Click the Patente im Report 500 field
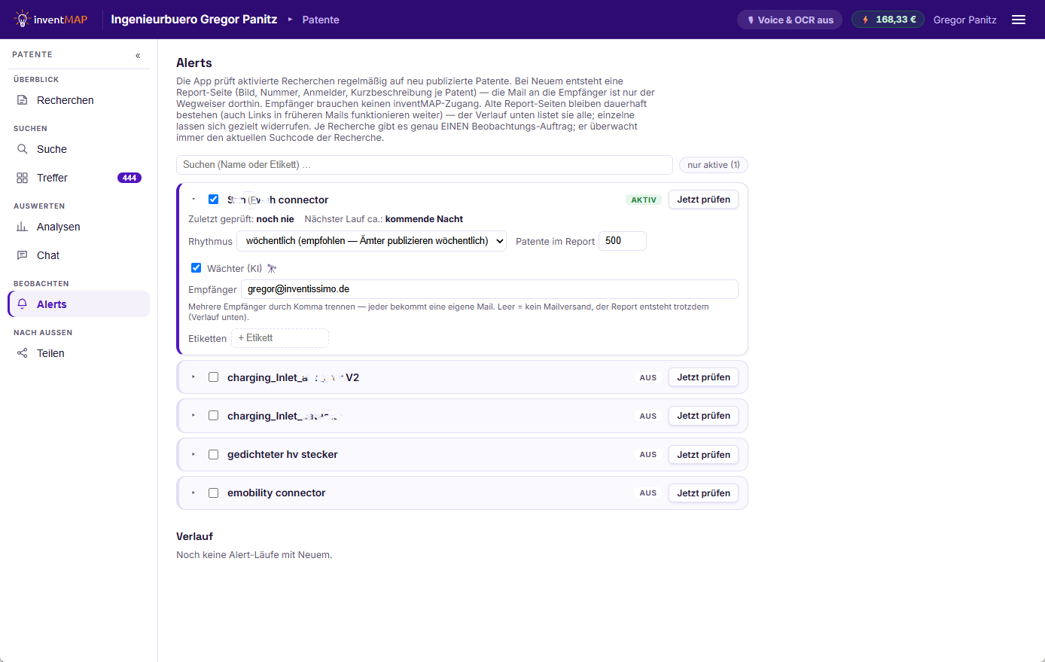 (x=623, y=241)
